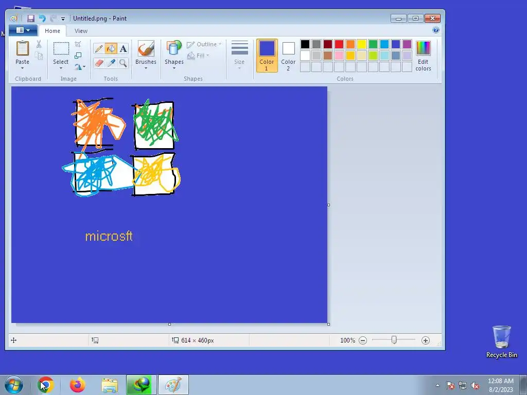527x395 pixels.
Task: Switch to the View tab
Action: 81,31
